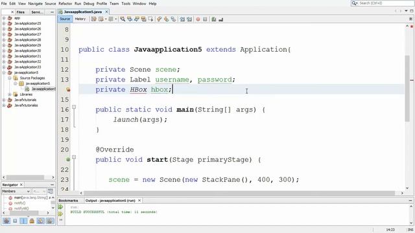Click the override marker beside start method
This screenshot has width=415, height=233.
[x=68, y=159]
